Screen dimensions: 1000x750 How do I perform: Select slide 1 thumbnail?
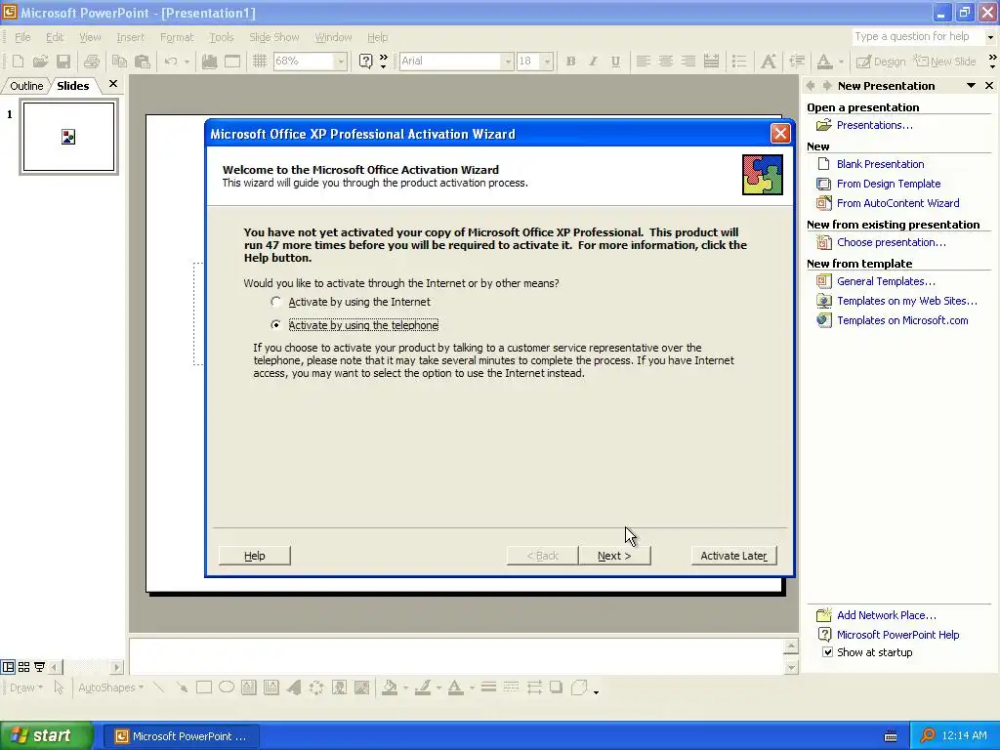(69, 137)
